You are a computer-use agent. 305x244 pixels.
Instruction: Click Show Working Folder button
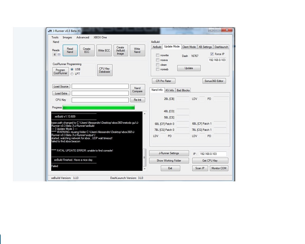169,161
